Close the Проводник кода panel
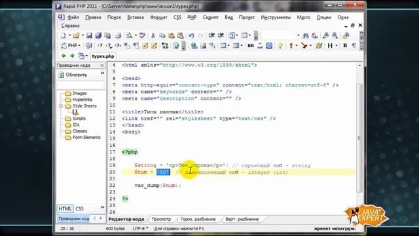419x236 pixels. (x=102, y=66)
